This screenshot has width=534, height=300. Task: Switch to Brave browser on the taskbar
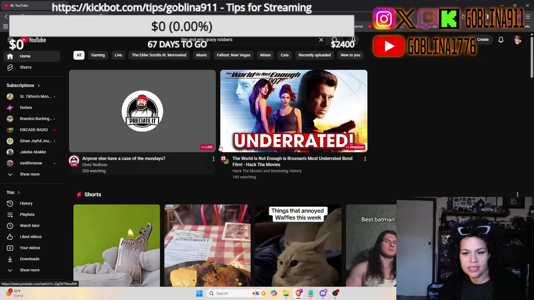[x=299, y=293]
